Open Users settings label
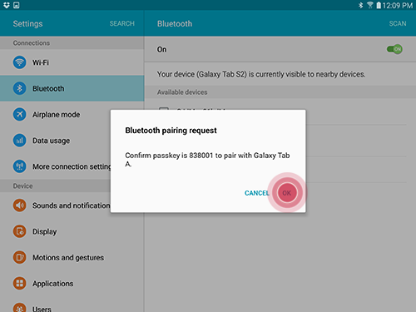 tap(42, 309)
